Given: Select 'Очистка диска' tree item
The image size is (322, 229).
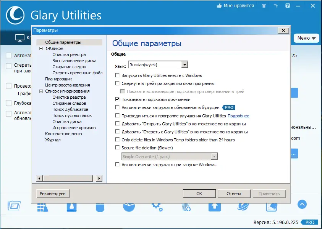Looking at the screenshot, I should [x=67, y=122].
